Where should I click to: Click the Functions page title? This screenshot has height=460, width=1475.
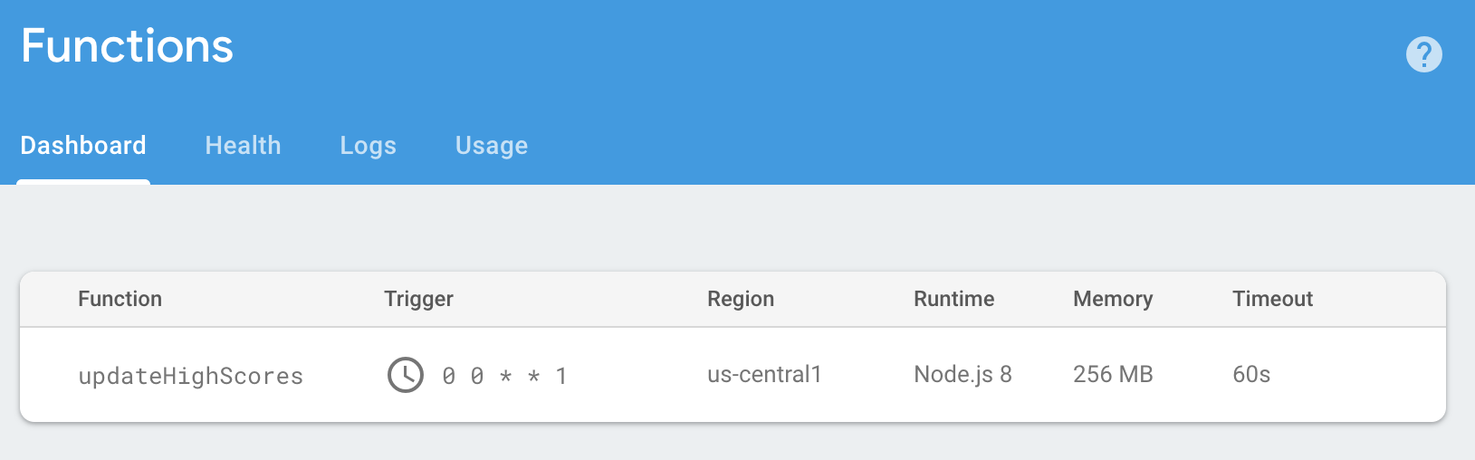(128, 45)
